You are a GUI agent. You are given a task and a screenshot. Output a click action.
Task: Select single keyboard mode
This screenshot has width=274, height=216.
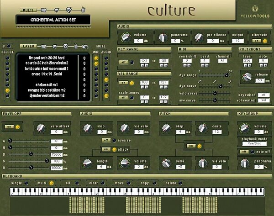(20, 183)
